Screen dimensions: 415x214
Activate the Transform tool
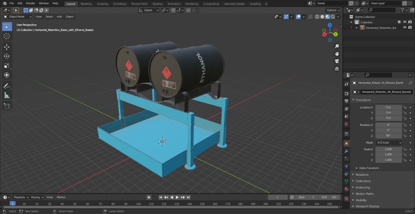click(7, 75)
